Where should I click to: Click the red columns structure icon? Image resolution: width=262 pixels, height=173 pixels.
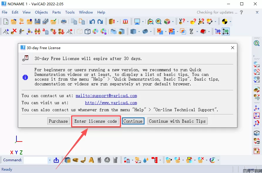click(x=125, y=21)
